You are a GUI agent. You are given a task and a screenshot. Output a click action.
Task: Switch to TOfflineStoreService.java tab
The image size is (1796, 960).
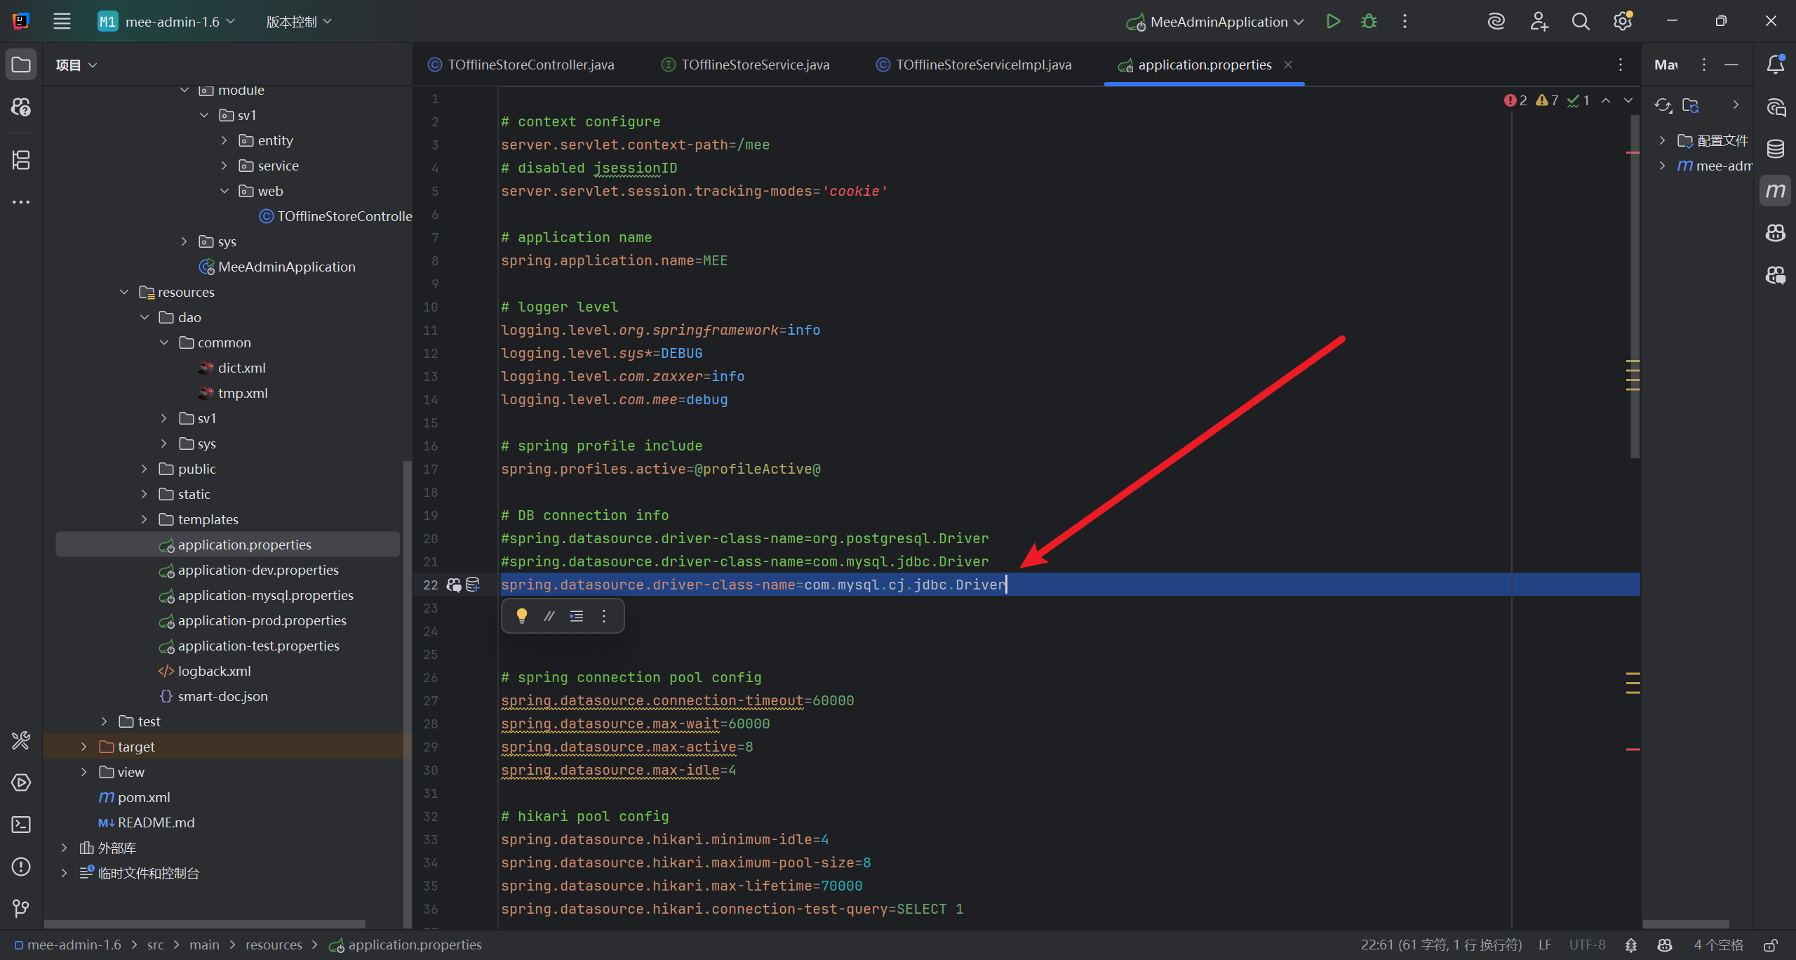(746, 65)
